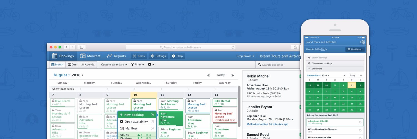
Task: Open the 2016 year dropdown in desktop calendar
Action: 78,75
